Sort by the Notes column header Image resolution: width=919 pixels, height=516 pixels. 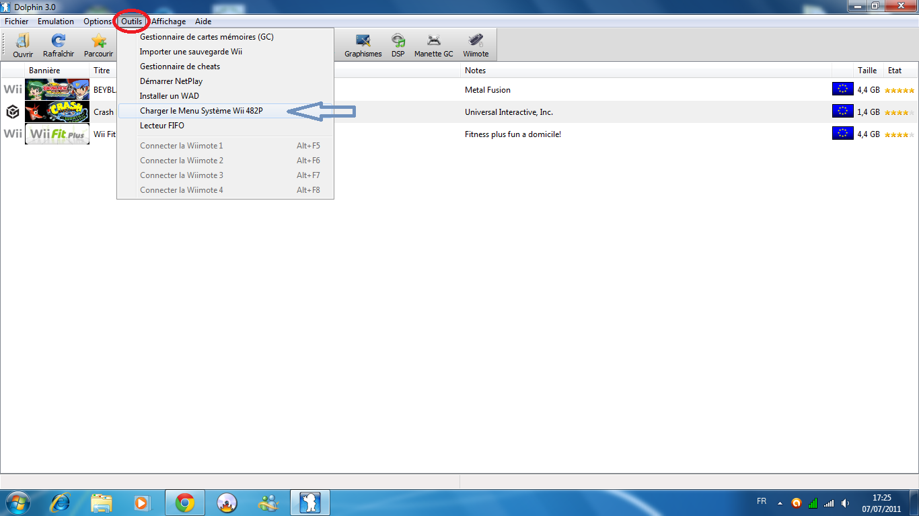[x=647, y=71]
